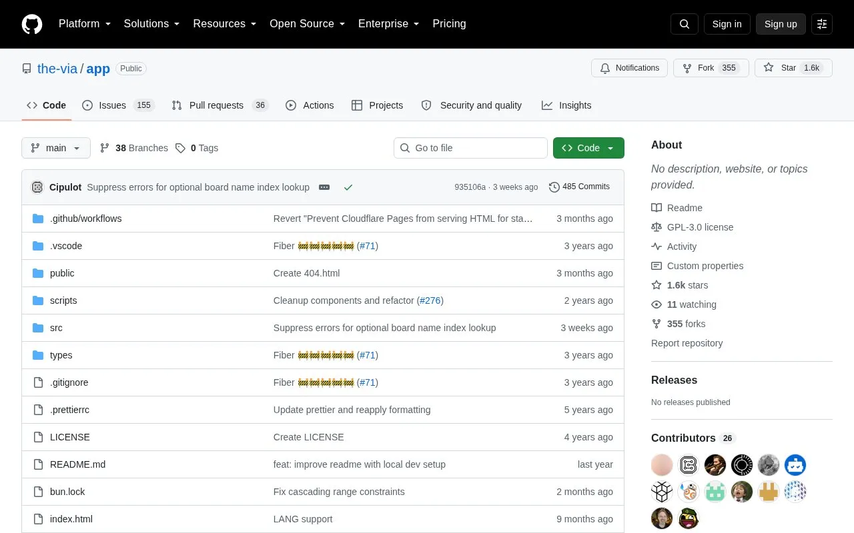Click the Fork button

pos(711,68)
